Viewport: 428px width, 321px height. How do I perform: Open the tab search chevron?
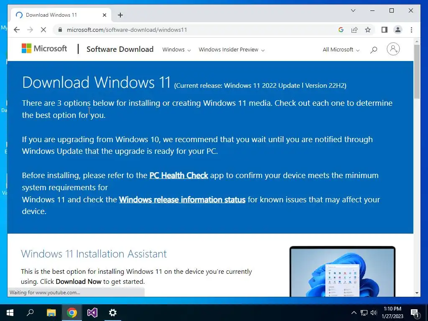[353, 10]
